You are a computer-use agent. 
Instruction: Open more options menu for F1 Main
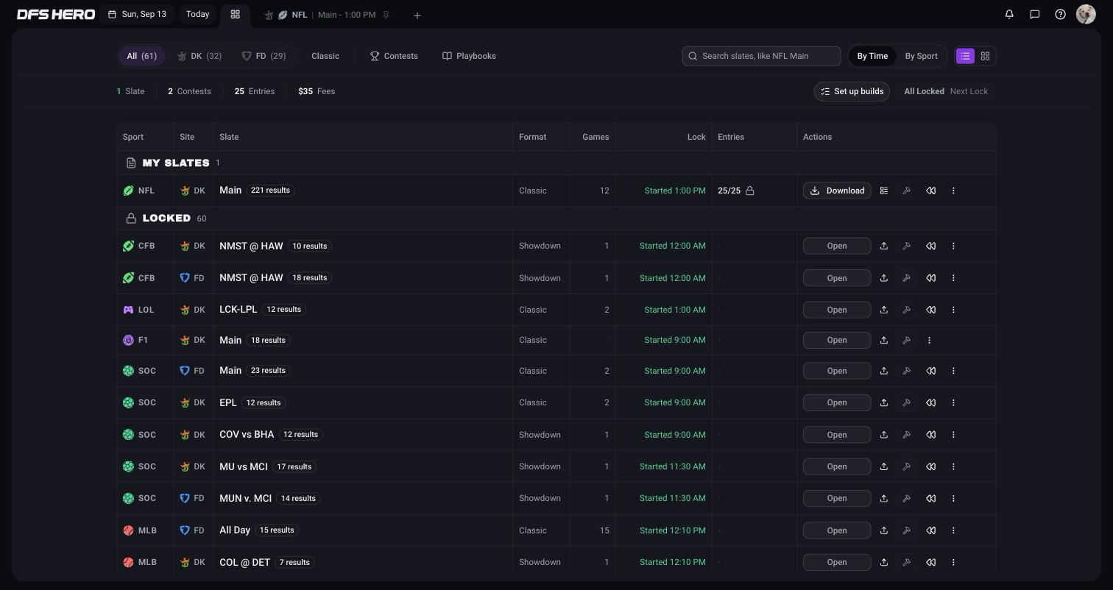point(929,340)
